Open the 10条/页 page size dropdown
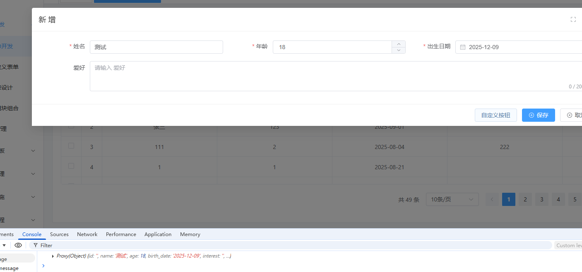582x272 pixels. pyautogui.click(x=452, y=199)
